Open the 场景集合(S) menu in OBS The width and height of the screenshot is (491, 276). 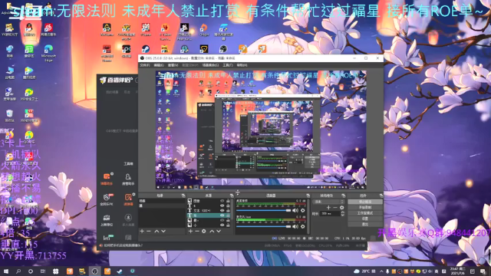(x=210, y=65)
